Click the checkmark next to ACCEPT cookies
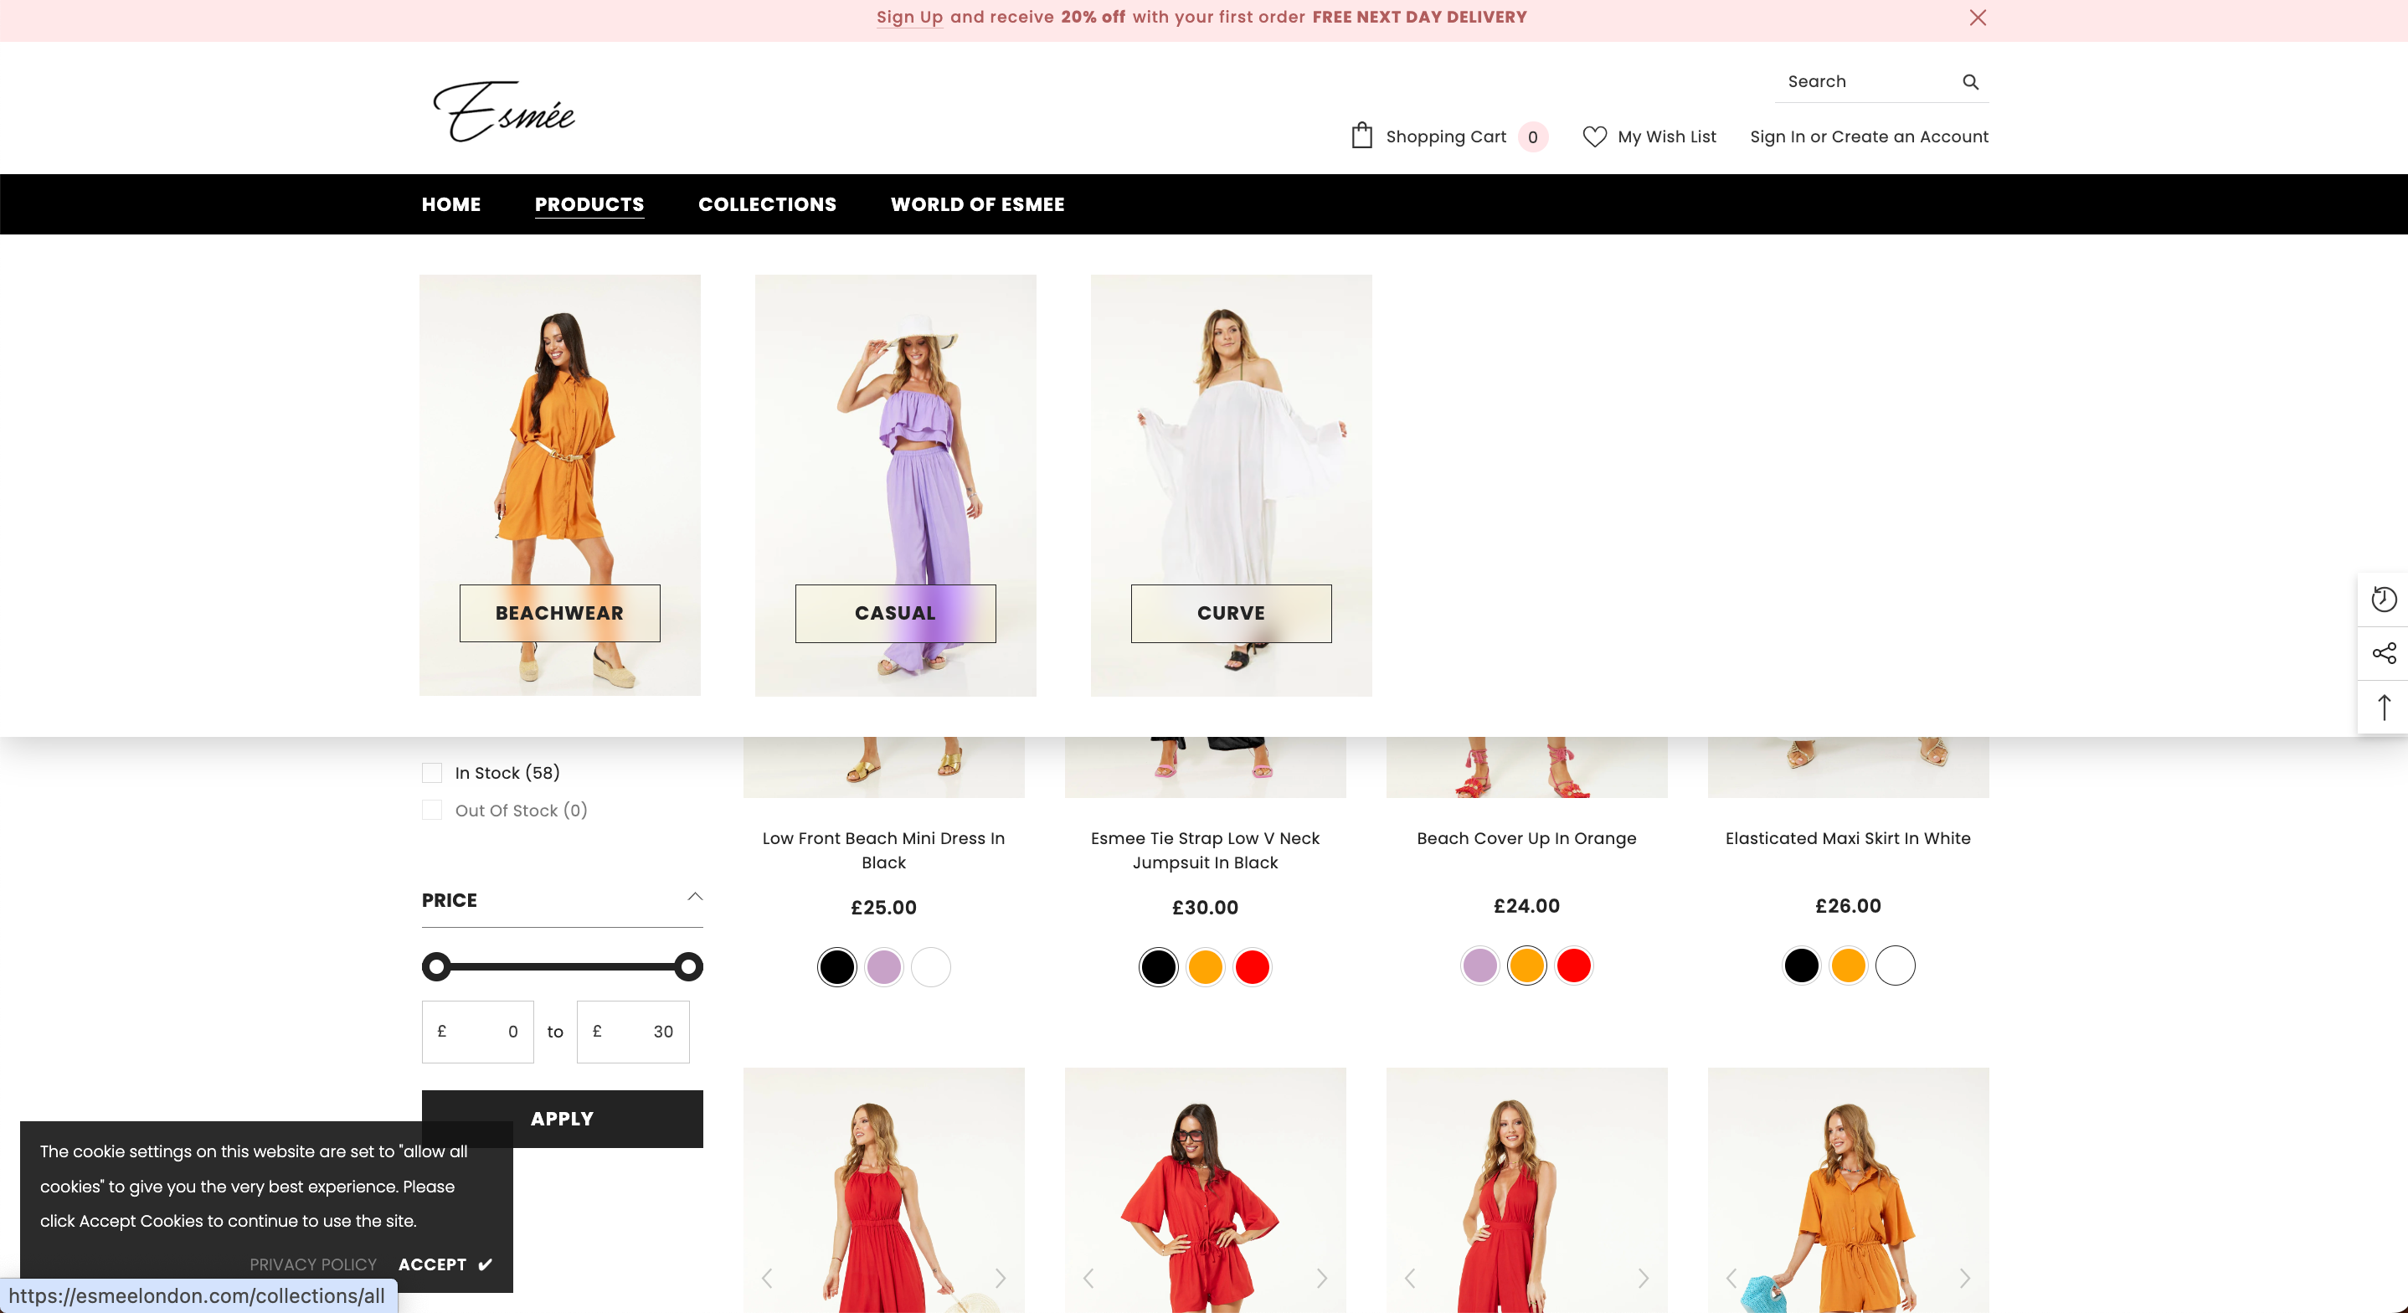 point(484,1264)
